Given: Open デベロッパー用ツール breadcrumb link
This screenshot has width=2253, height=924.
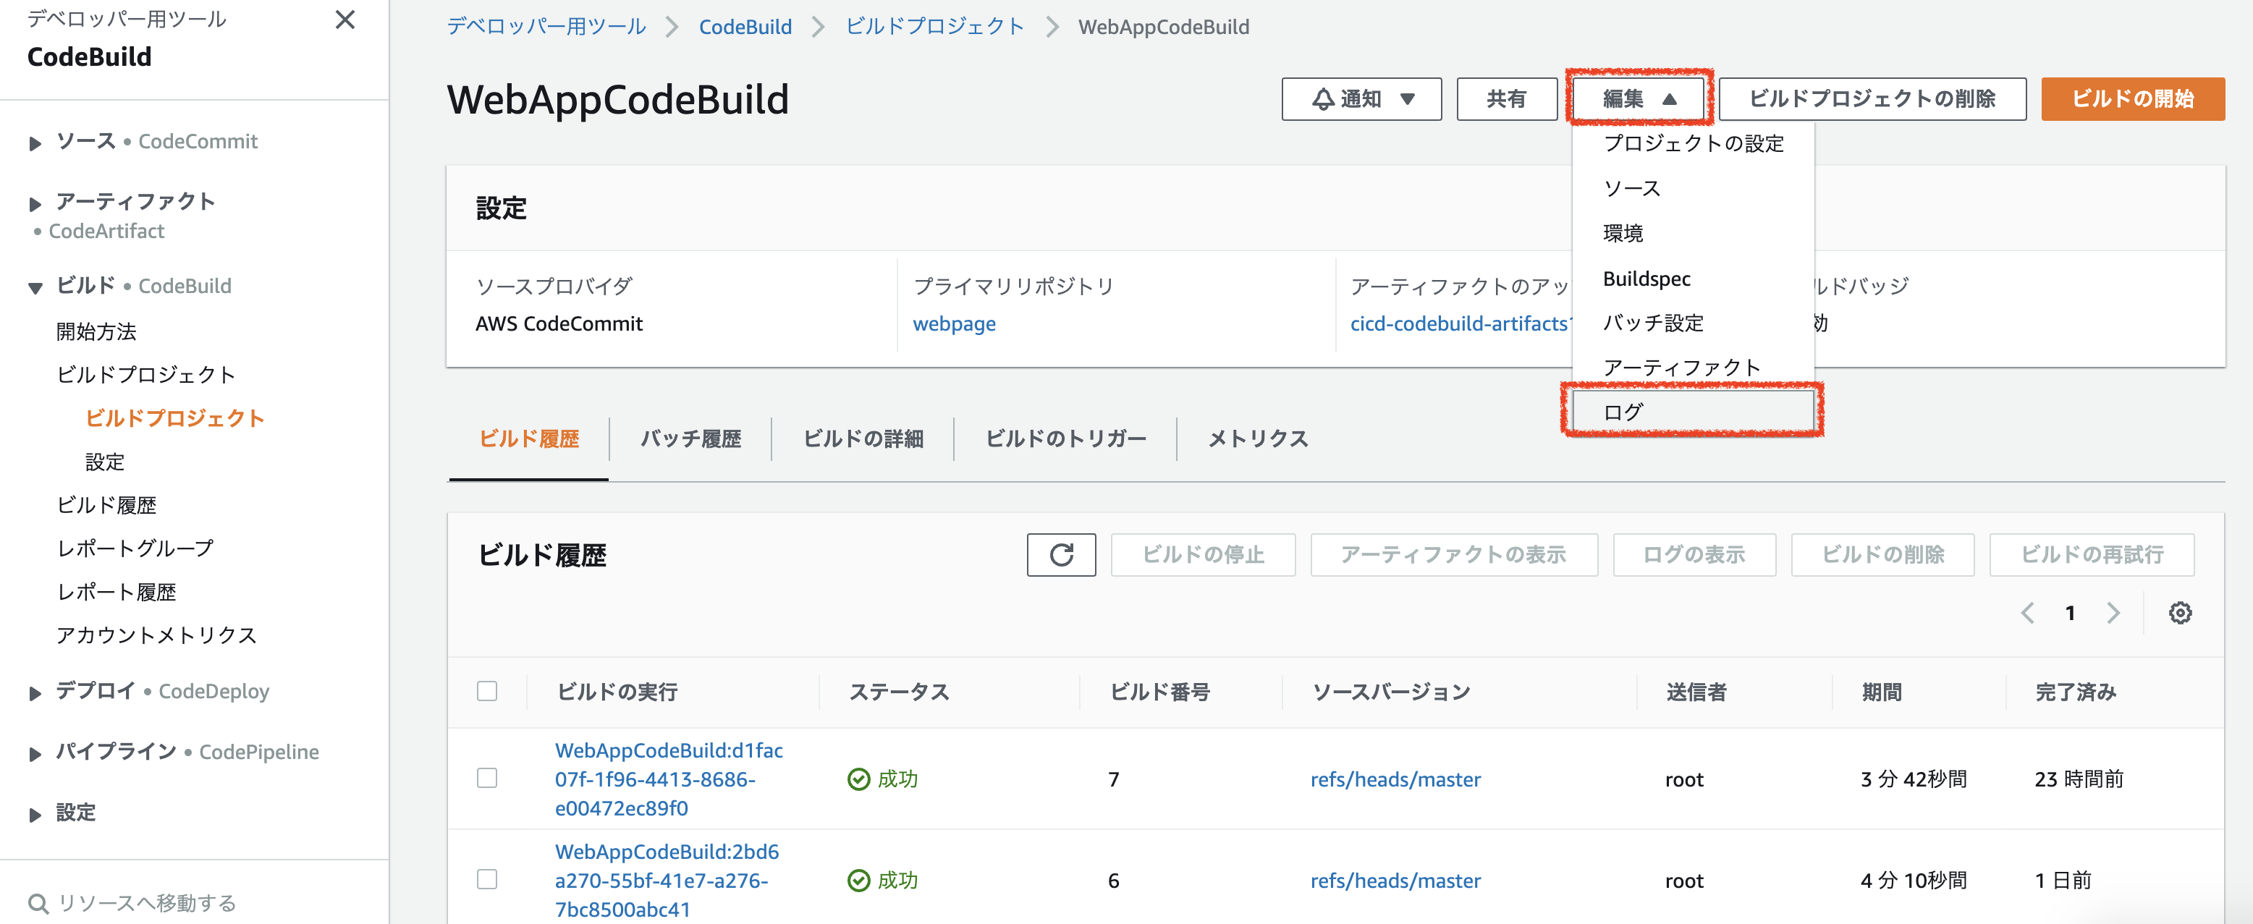Looking at the screenshot, I should click(x=546, y=26).
